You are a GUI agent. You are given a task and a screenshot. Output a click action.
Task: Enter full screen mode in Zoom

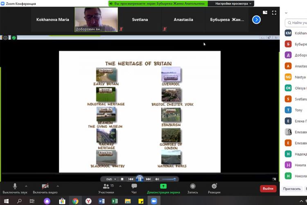point(274,13)
